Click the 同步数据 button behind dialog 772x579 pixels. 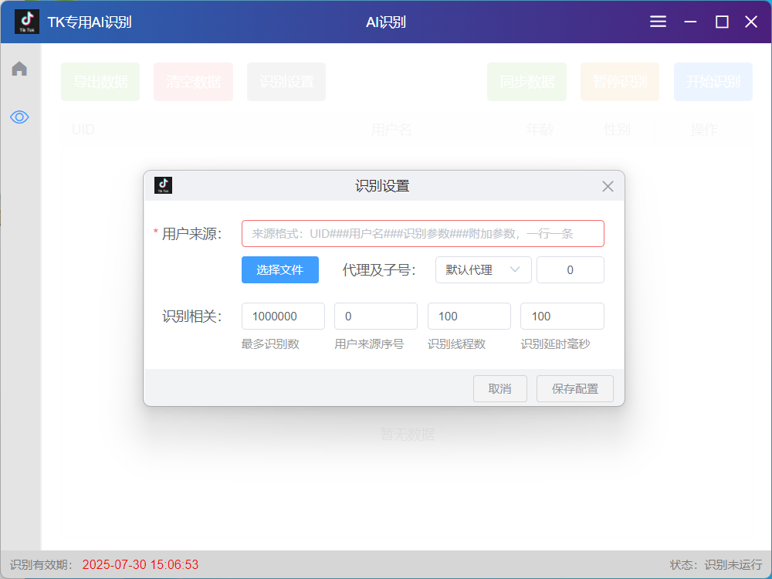pyautogui.click(x=527, y=82)
